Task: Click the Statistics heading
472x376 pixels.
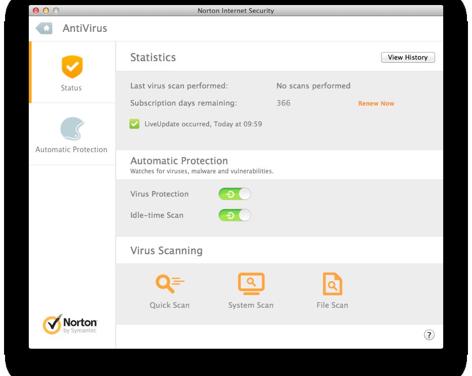Action: [153, 57]
